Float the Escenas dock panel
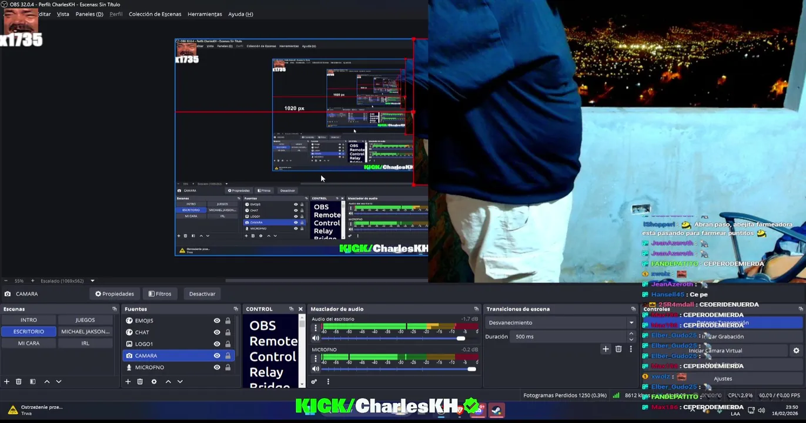This screenshot has height=423, width=806. tap(115, 309)
